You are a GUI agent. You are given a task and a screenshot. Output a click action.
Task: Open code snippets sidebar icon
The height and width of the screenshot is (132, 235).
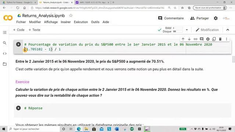5,54
